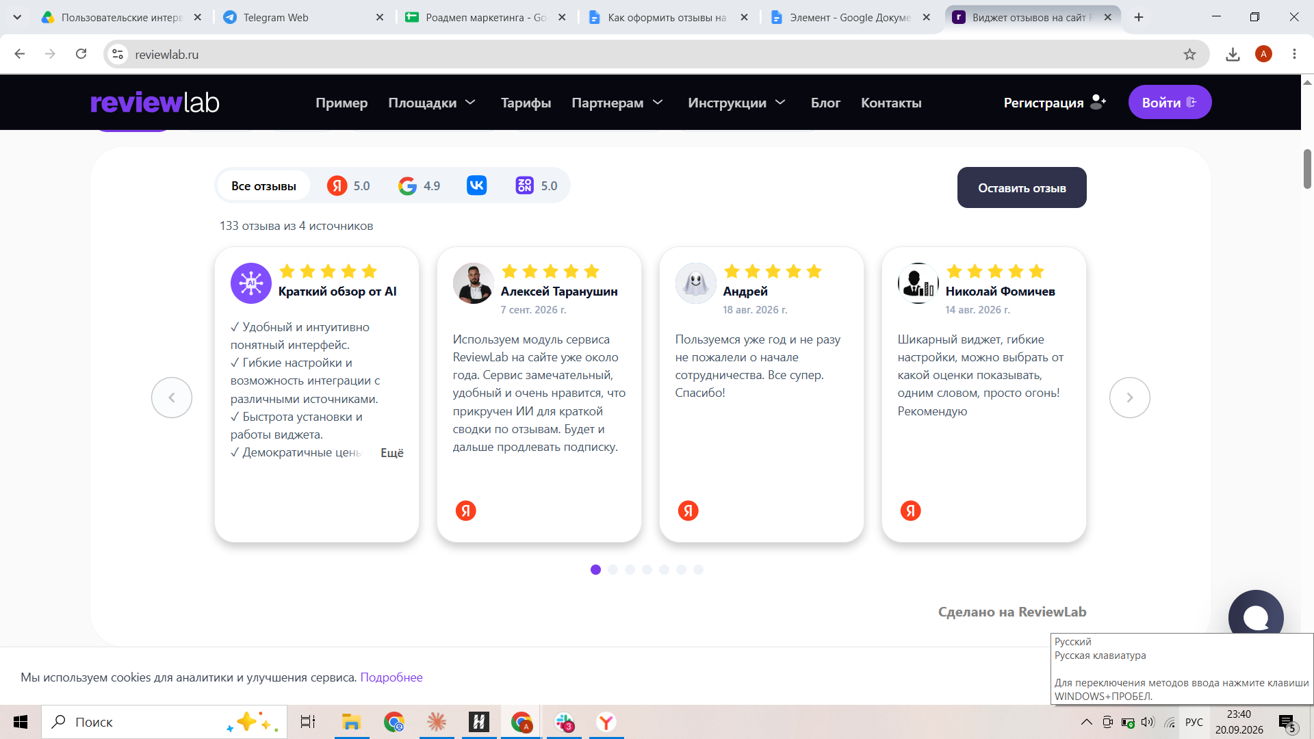
Task: Open Подробнее cookies link
Action: (391, 677)
